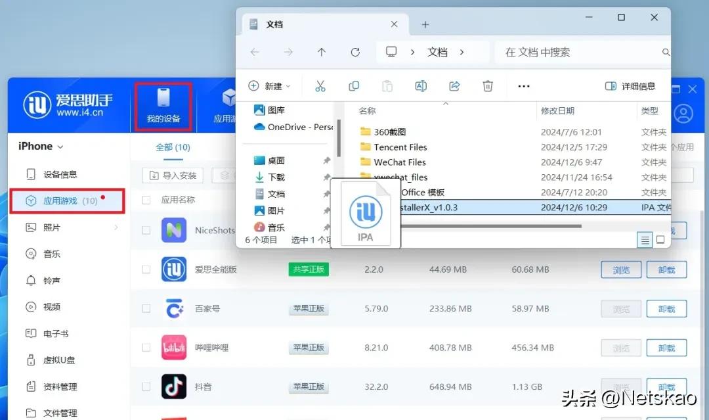The width and height of the screenshot is (709, 420).
Task: Click the 资料管理 icon
Action: (31, 386)
